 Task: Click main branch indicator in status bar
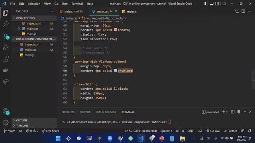click(10, 131)
